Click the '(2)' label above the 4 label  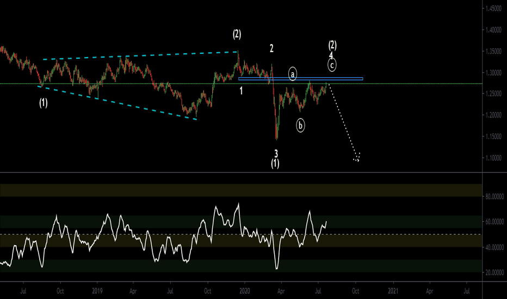[x=332, y=45]
